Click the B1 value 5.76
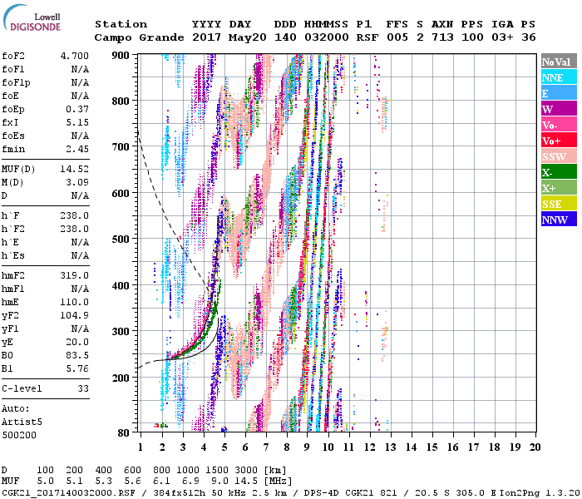 point(77,368)
